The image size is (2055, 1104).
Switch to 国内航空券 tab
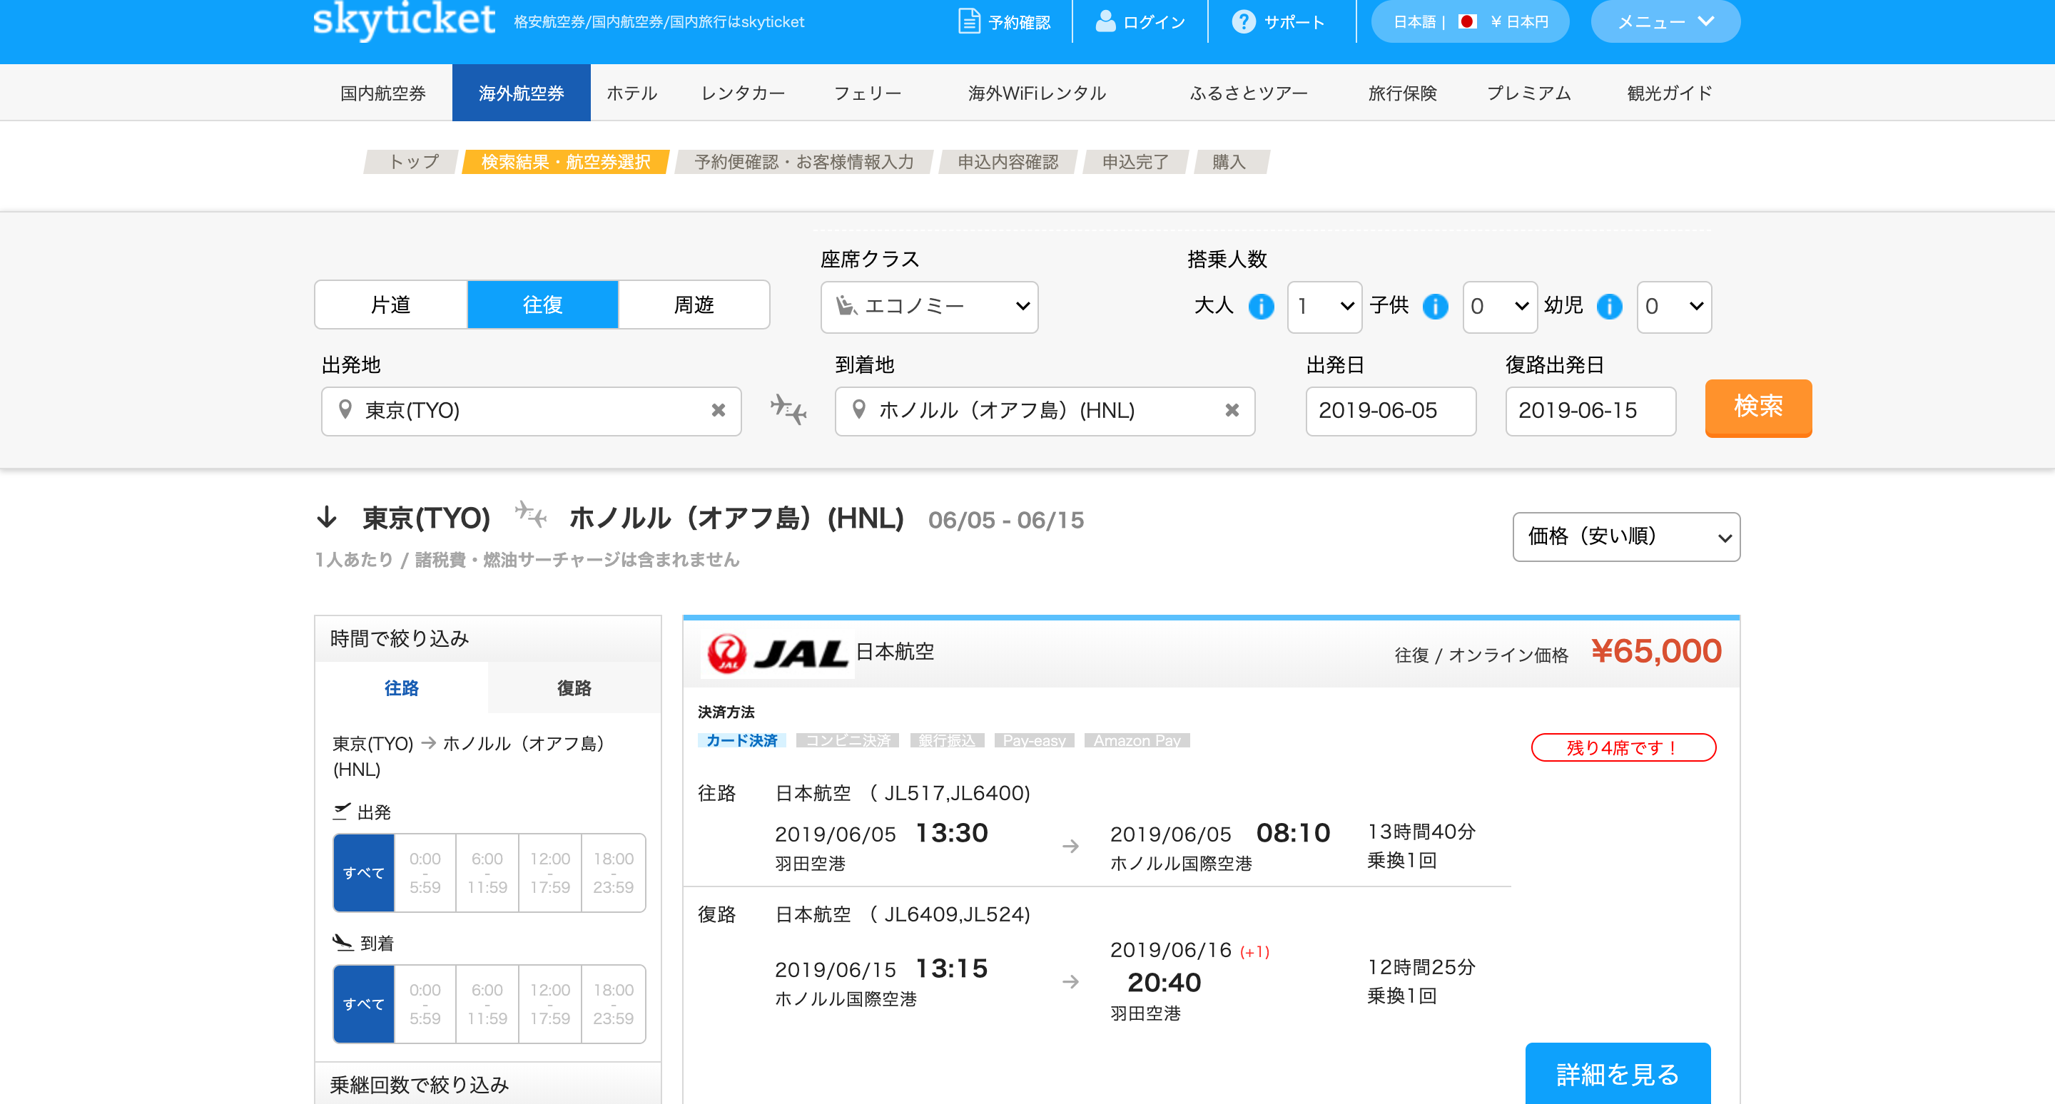(383, 93)
